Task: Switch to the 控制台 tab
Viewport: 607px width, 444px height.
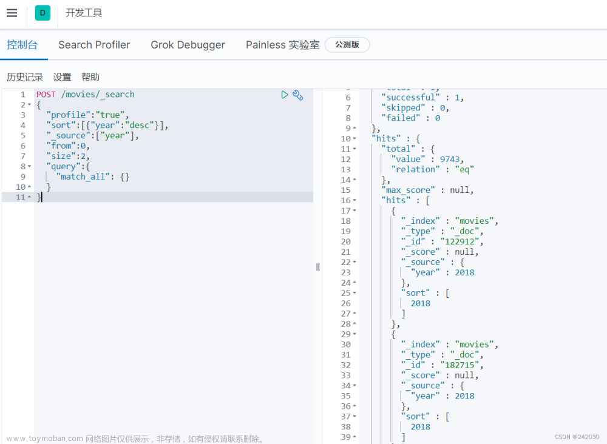Action: 22,45
